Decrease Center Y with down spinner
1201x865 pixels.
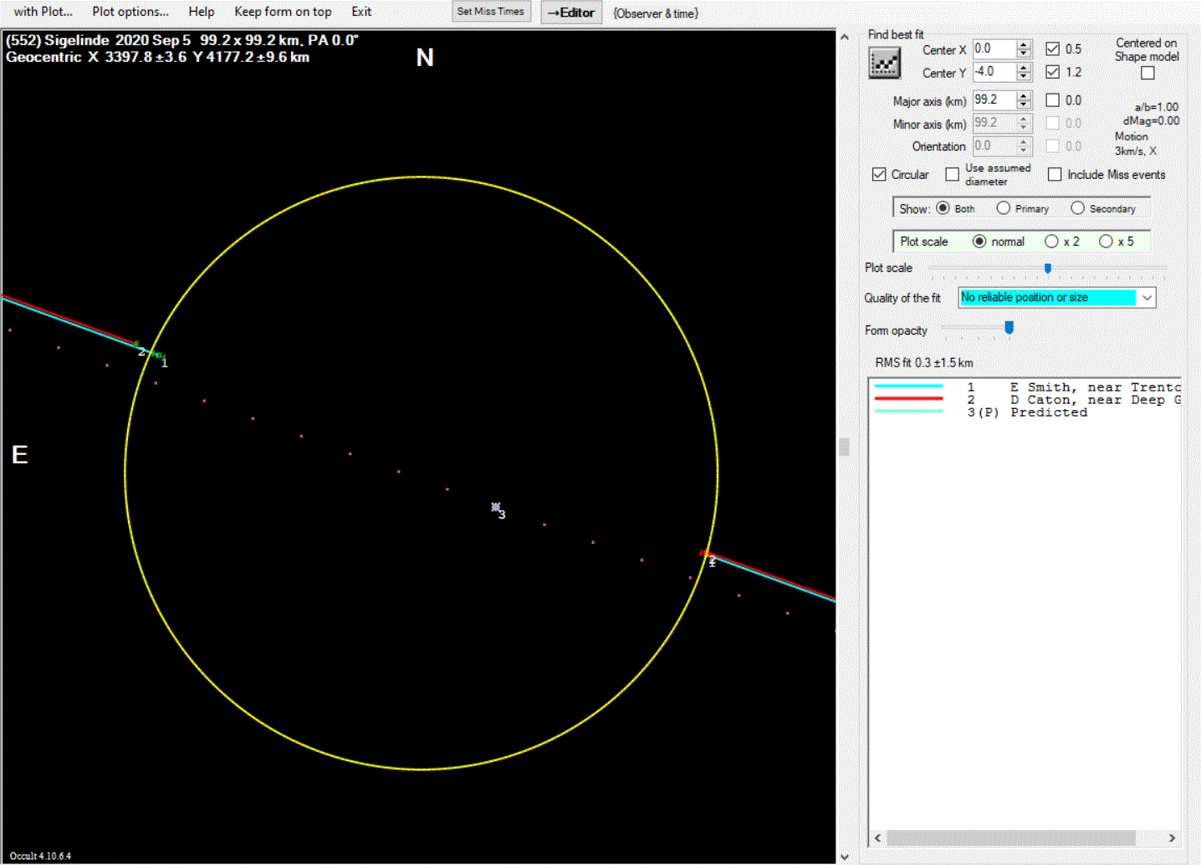1025,77
